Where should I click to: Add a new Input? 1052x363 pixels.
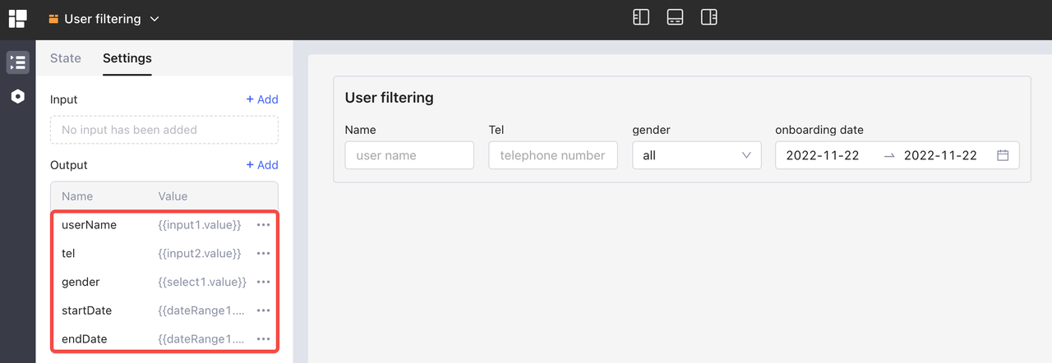pos(262,99)
